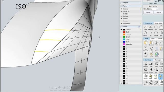Click the Cancel button
This screenshot has height=92, width=164.
click(158, 13)
